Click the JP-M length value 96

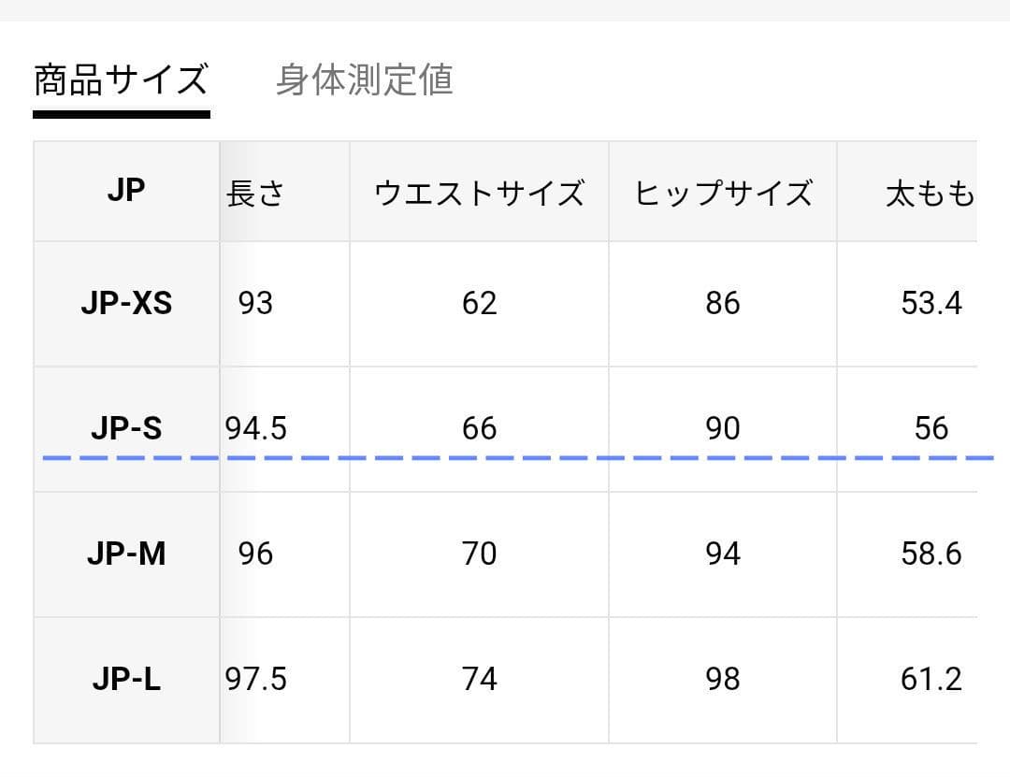pyautogui.click(x=255, y=554)
